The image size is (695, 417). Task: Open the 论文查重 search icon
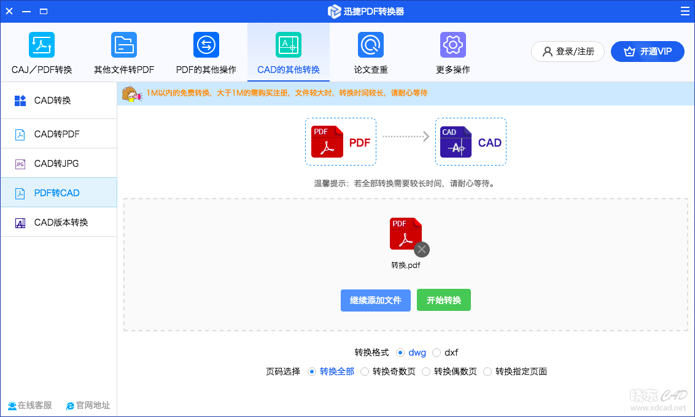(x=371, y=45)
